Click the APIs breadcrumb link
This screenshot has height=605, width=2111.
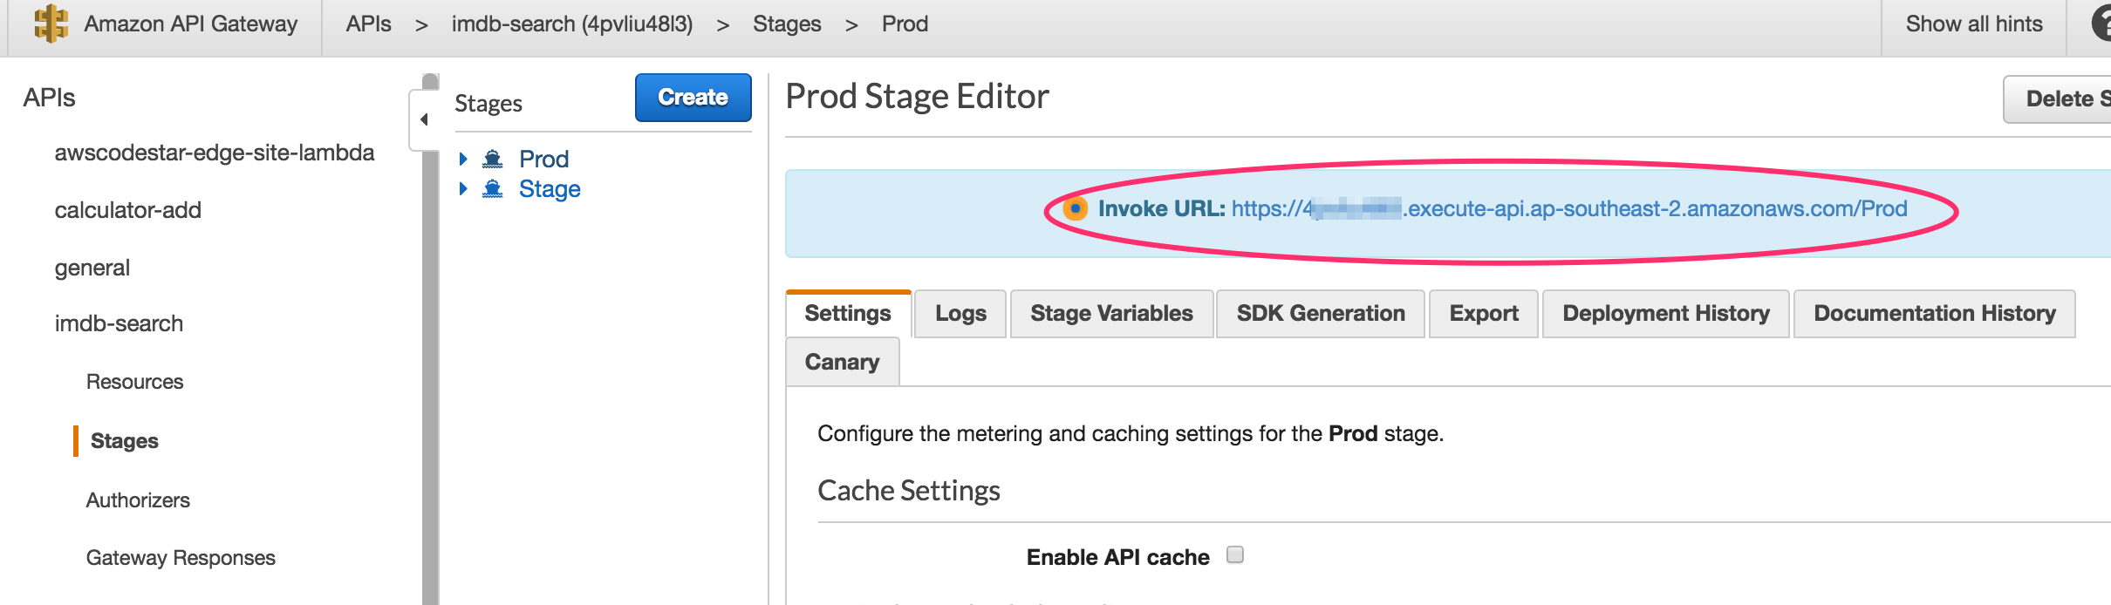click(x=368, y=24)
